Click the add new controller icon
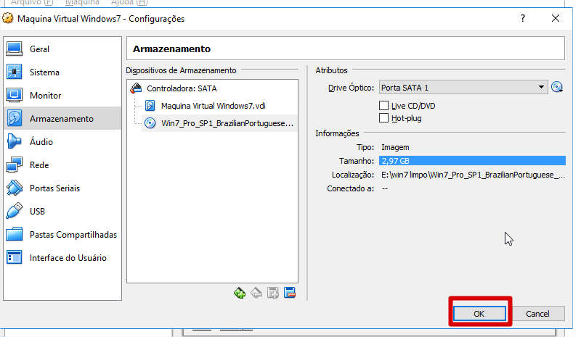573x337 pixels. click(240, 293)
